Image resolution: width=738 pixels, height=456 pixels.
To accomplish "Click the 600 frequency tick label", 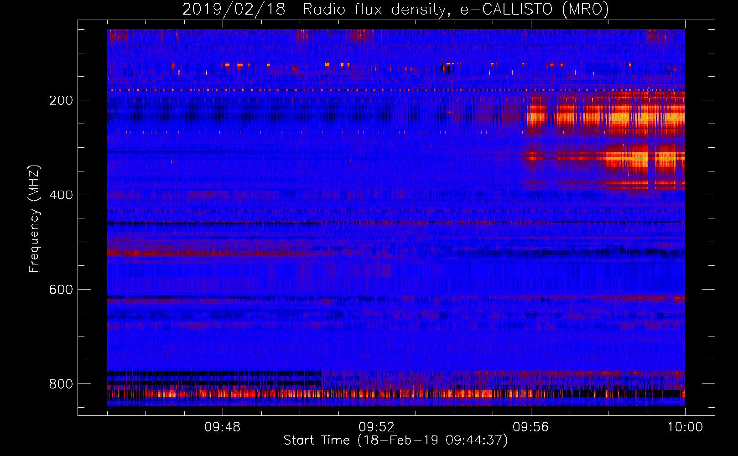I will tap(61, 290).
